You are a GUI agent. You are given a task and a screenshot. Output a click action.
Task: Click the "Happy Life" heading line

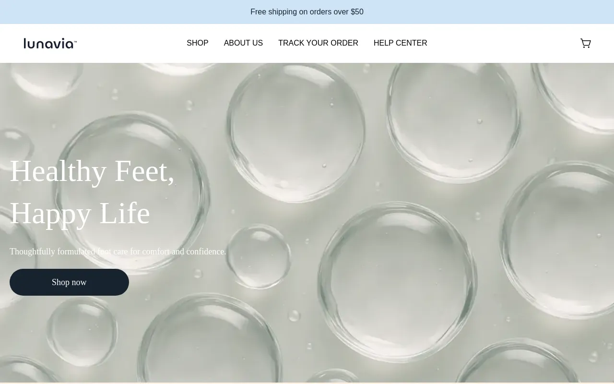(80, 213)
